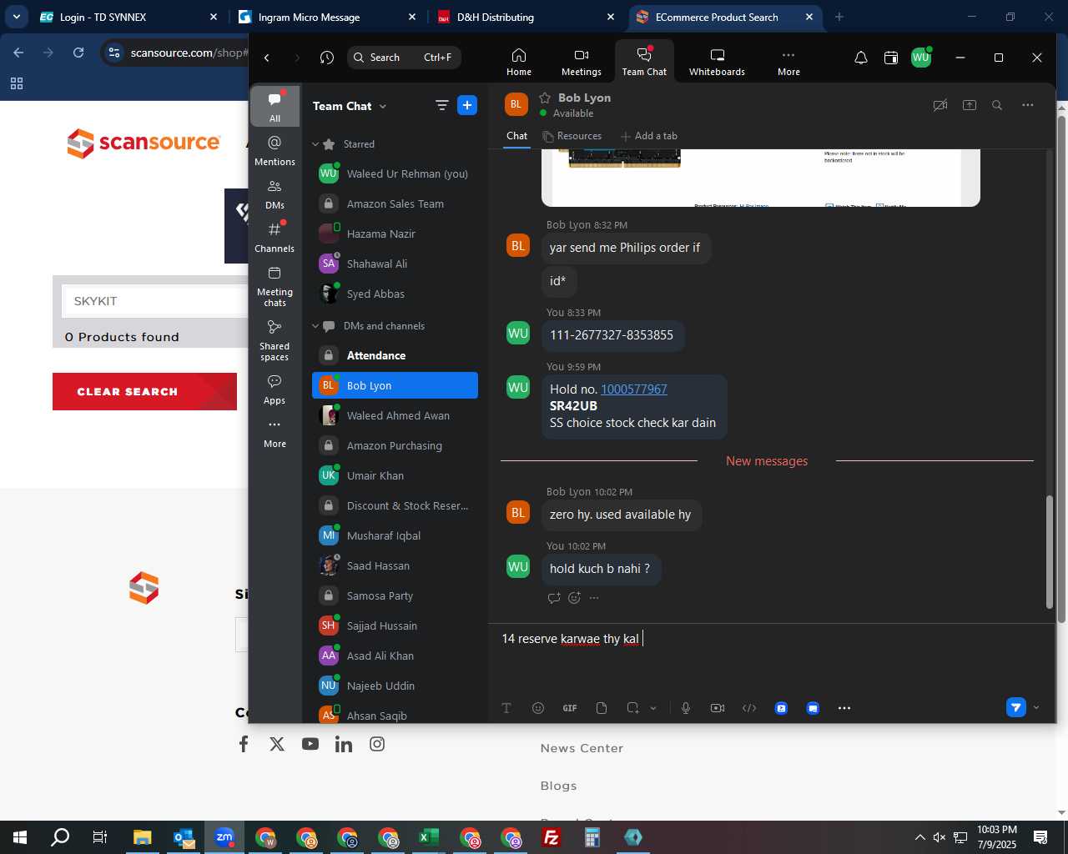The image size is (1068, 854).
Task: Open the Chrome tab list dropdown
Action: click(x=16, y=17)
